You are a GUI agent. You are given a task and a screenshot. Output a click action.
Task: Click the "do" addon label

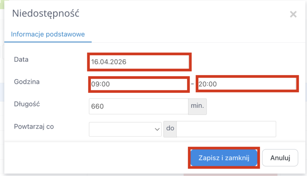tap(170, 129)
